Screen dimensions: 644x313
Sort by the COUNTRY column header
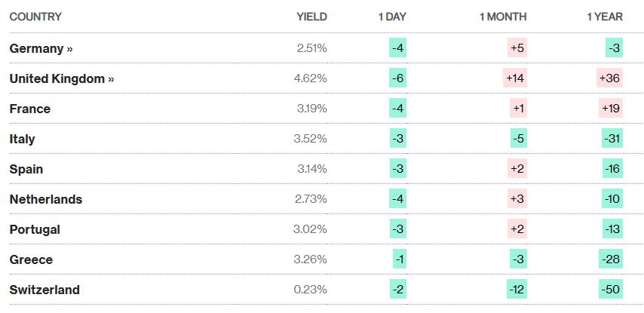coord(35,17)
